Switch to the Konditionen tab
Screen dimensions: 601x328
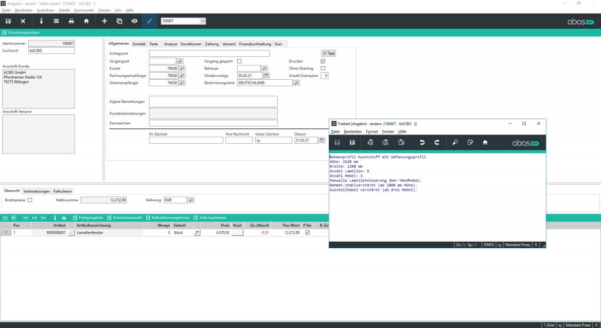pyautogui.click(x=191, y=44)
